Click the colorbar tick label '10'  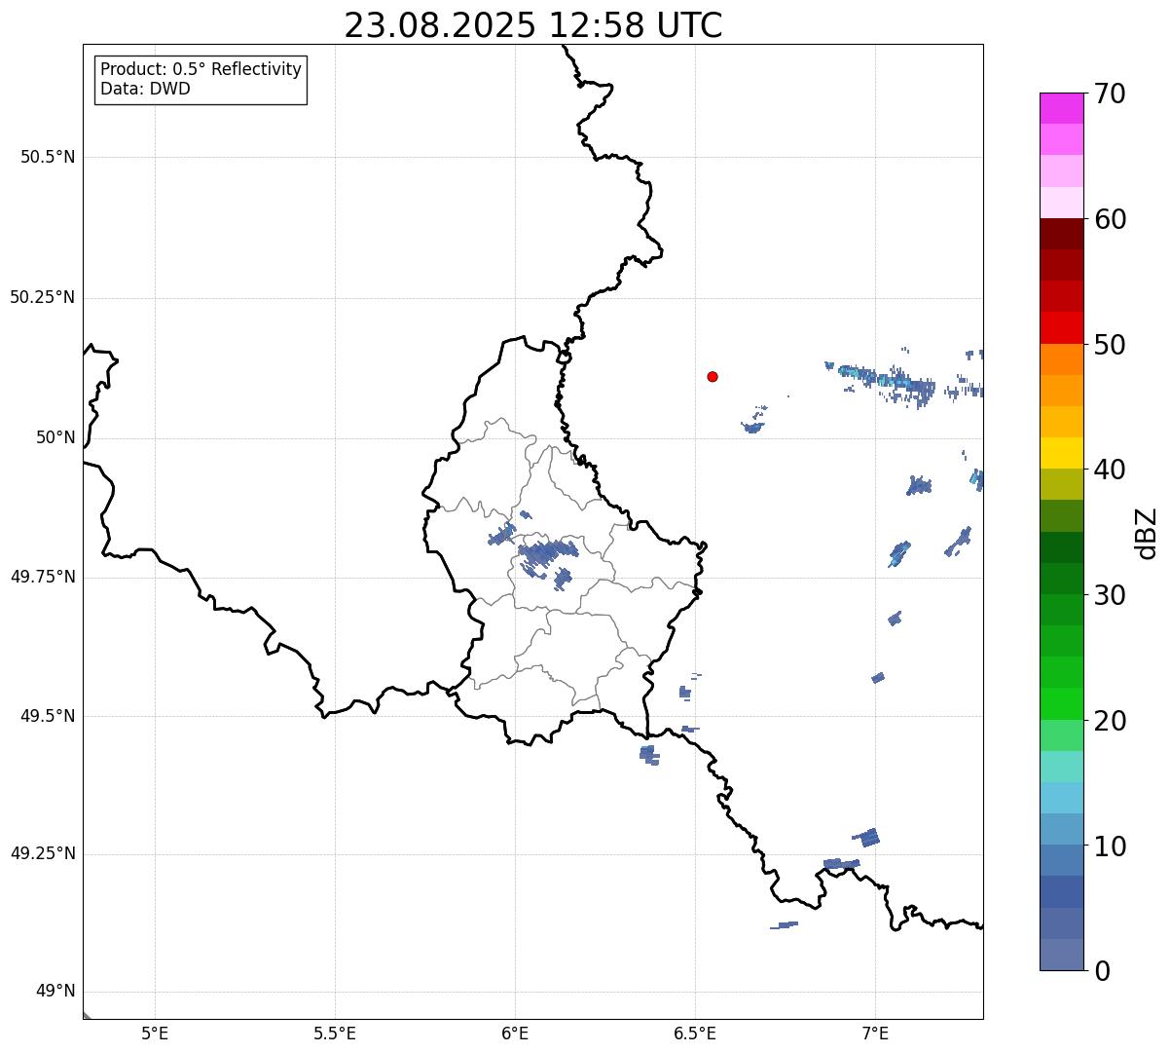pyautogui.click(x=1110, y=846)
